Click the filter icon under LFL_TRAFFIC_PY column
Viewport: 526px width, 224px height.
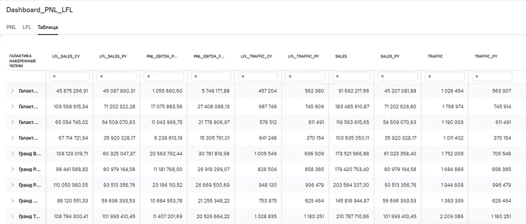[x=289, y=77]
